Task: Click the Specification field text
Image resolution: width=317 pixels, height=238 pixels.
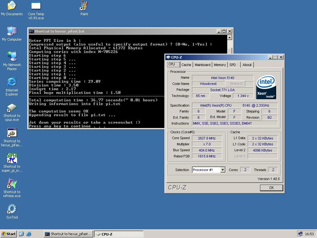Action: coord(235,105)
